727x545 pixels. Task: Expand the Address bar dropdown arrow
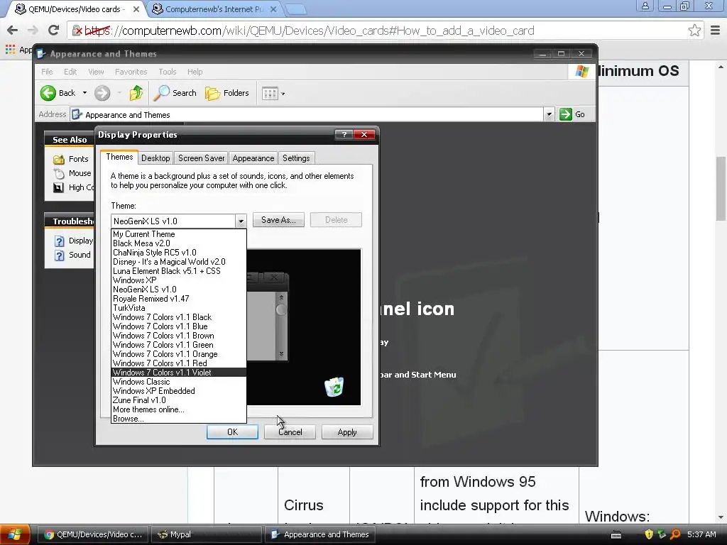549,114
